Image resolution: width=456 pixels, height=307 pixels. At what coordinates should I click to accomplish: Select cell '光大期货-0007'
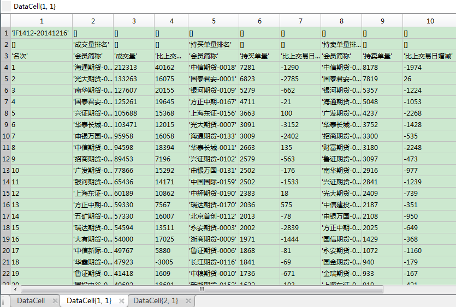(214, 125)
